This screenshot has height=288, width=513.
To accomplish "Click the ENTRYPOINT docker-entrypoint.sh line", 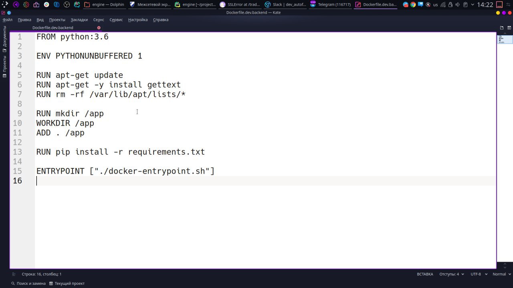I will 125,171.
